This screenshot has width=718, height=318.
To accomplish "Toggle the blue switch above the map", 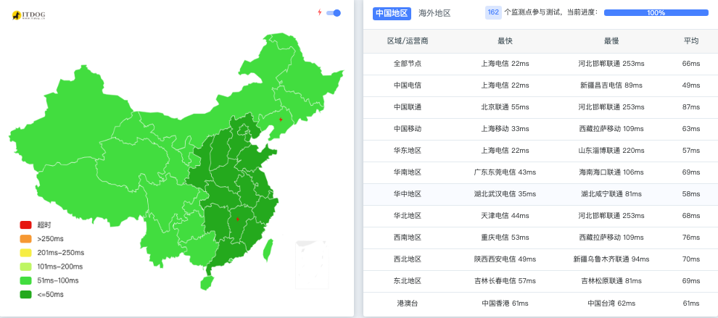I will tap(334, 12).
